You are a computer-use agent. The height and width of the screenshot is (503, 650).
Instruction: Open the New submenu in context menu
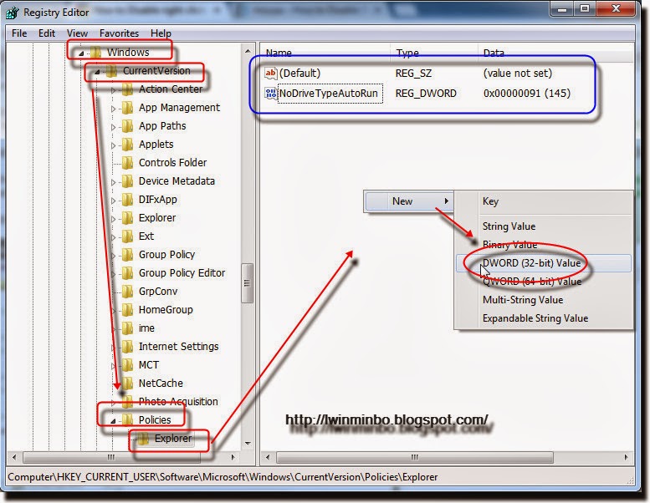point(408,201)
